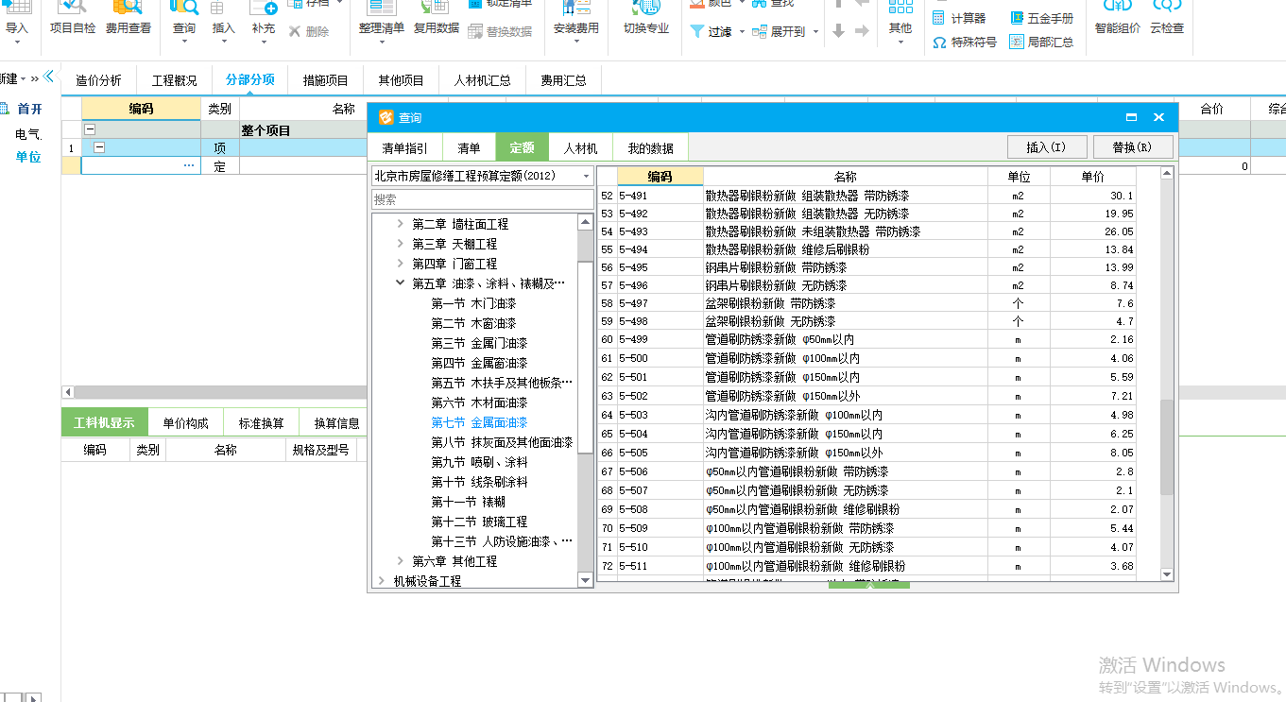Maximize the 查询 dialog window

pyautogui.click(x=1131, y=118)
